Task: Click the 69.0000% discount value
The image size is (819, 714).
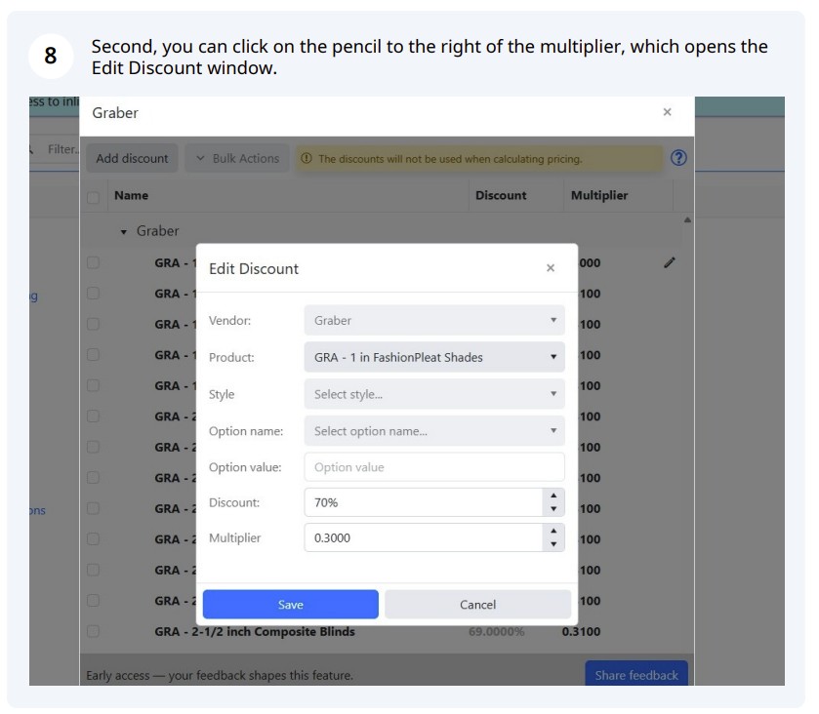Action: [496, 631]
